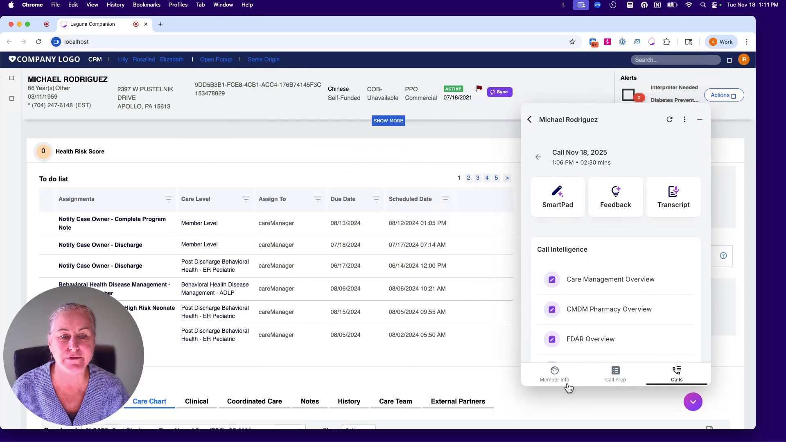
Task: Open the Same Origin link
Action: coord(264,59)
